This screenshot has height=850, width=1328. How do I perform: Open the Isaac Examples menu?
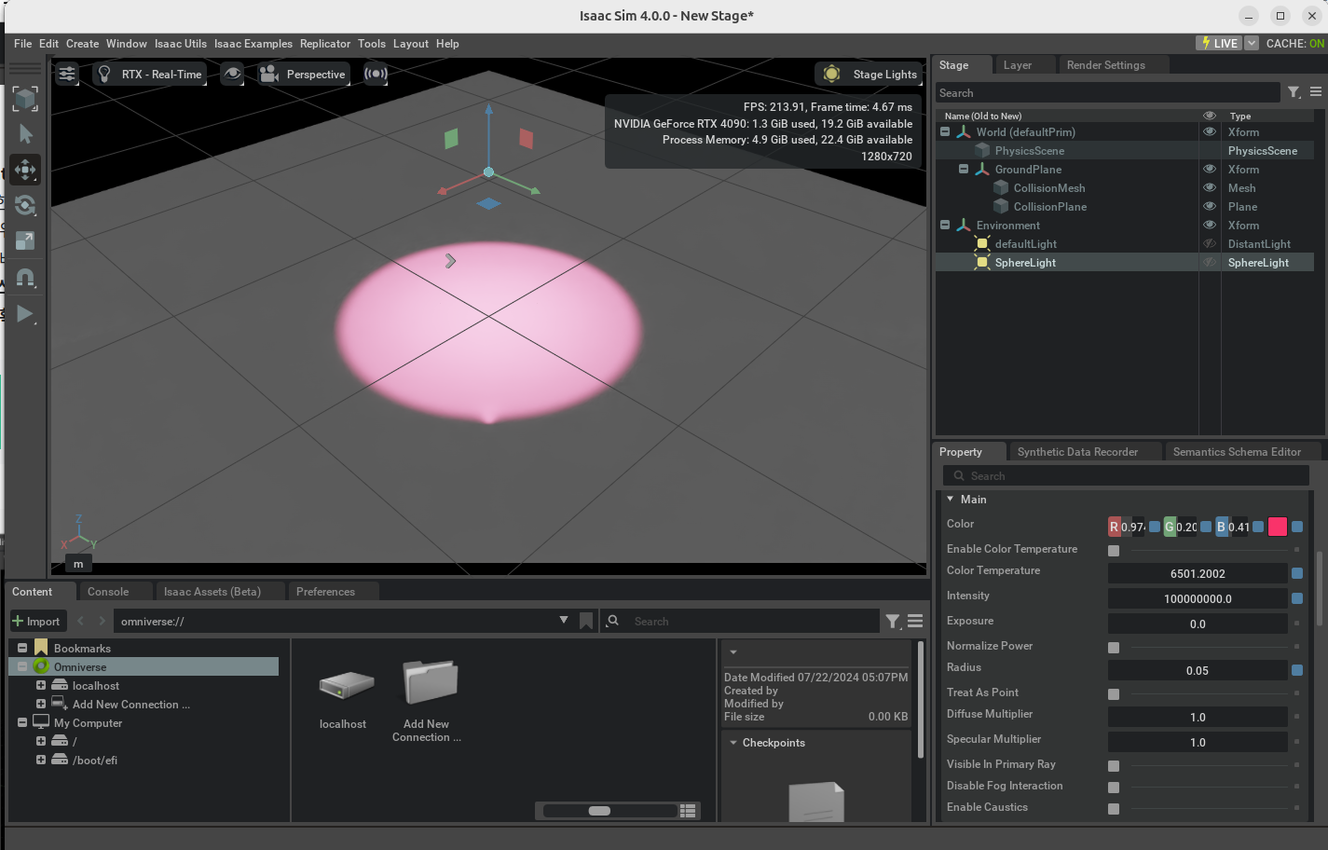pyautogui.click(x=253, y=44)
